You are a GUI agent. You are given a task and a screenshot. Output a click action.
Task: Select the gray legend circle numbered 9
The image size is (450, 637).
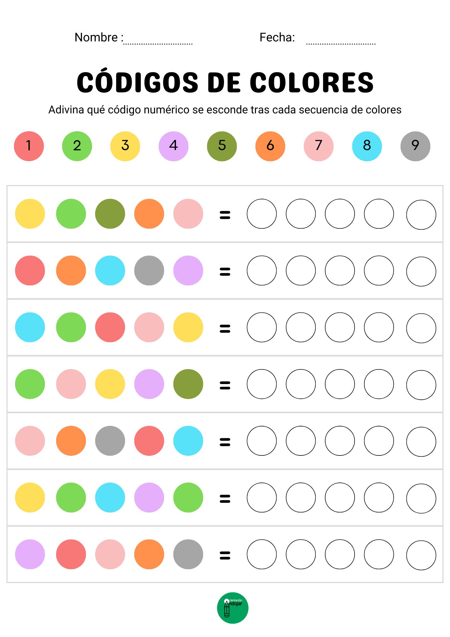click(x=415, y=146)
